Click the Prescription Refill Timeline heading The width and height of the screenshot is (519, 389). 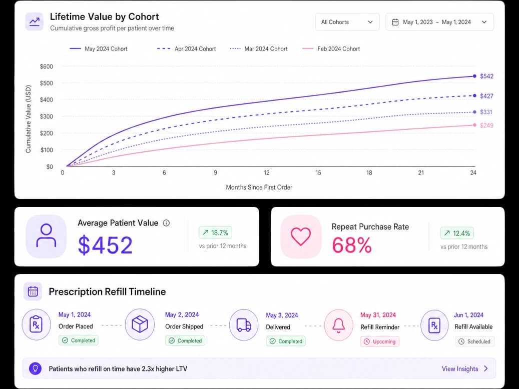pos(107,292)
